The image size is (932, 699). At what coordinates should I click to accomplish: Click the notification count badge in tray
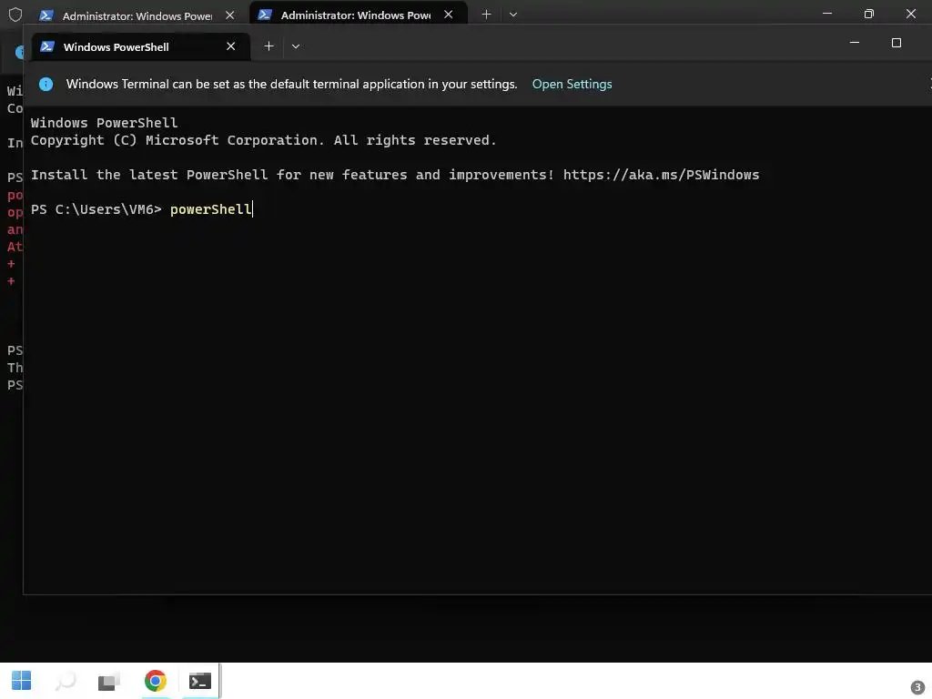[917, 687]
